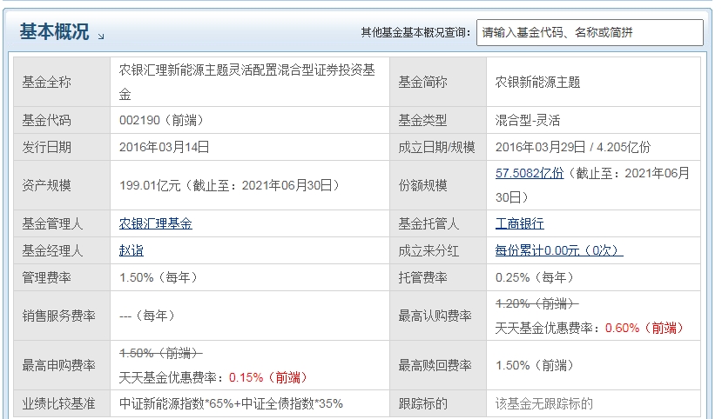
Task: Open the 每份累计0.00元（0次） dividend link
Action: click(558, 250)
